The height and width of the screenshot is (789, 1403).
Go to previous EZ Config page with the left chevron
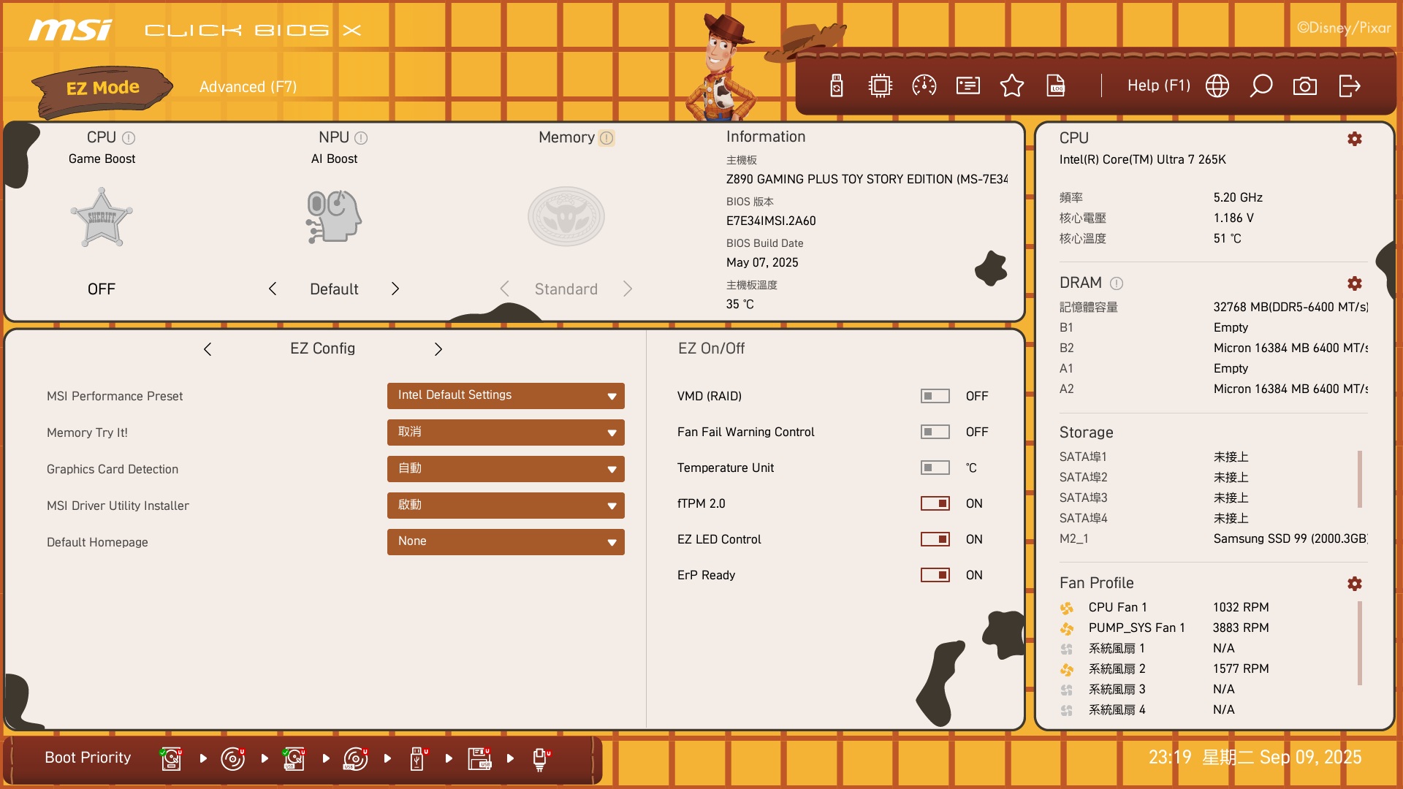pos(208,349)
